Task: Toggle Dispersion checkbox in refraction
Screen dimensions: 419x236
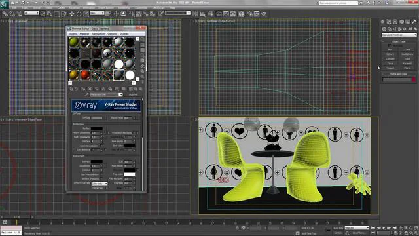Action: point(106,188)
